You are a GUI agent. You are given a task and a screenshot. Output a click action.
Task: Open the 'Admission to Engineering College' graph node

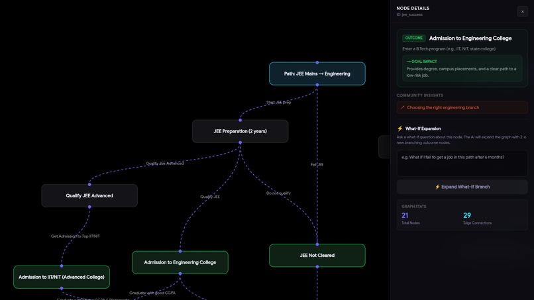tap(180, 262)
